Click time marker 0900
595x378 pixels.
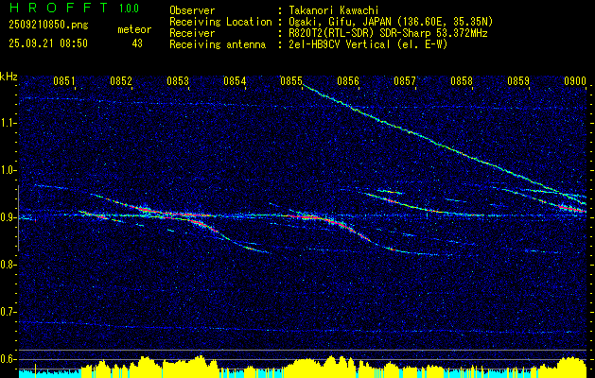pos(575,81)
